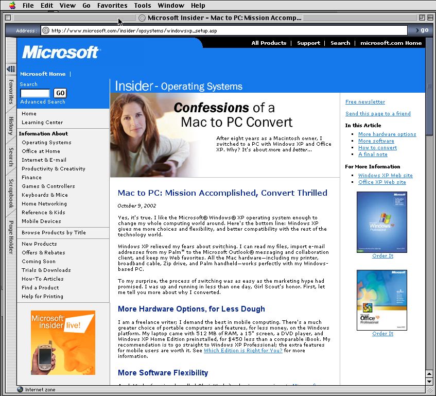
Task: Expand the History side tab
Action: (10, 126)
